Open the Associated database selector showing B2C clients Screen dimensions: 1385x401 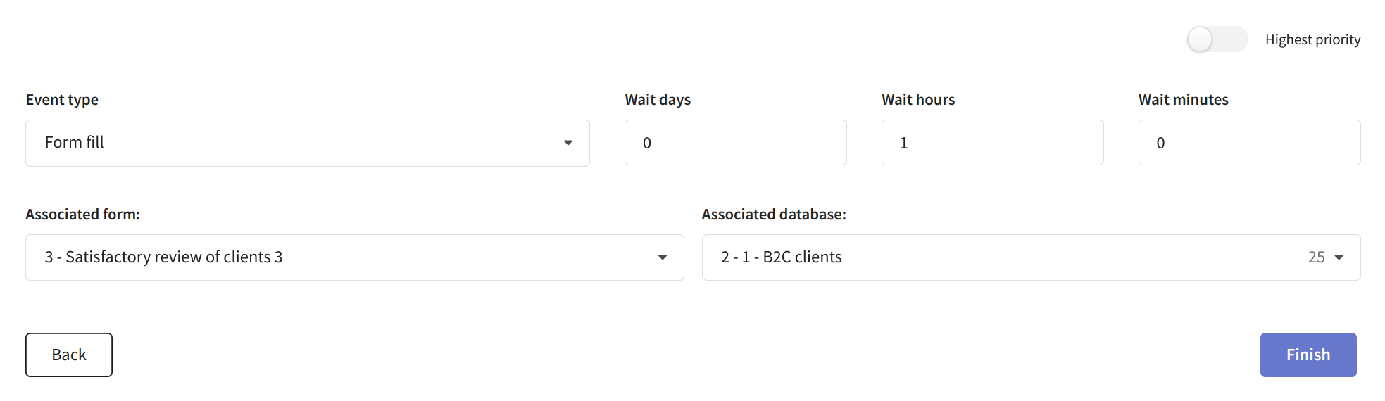point(1032,257)
